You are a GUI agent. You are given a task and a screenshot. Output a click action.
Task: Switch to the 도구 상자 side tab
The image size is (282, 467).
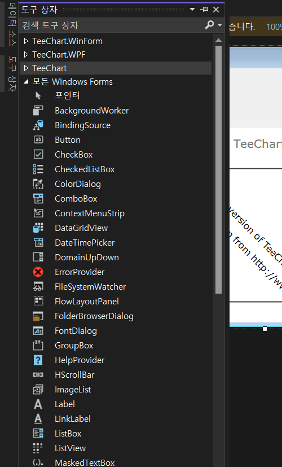(11, 73)
